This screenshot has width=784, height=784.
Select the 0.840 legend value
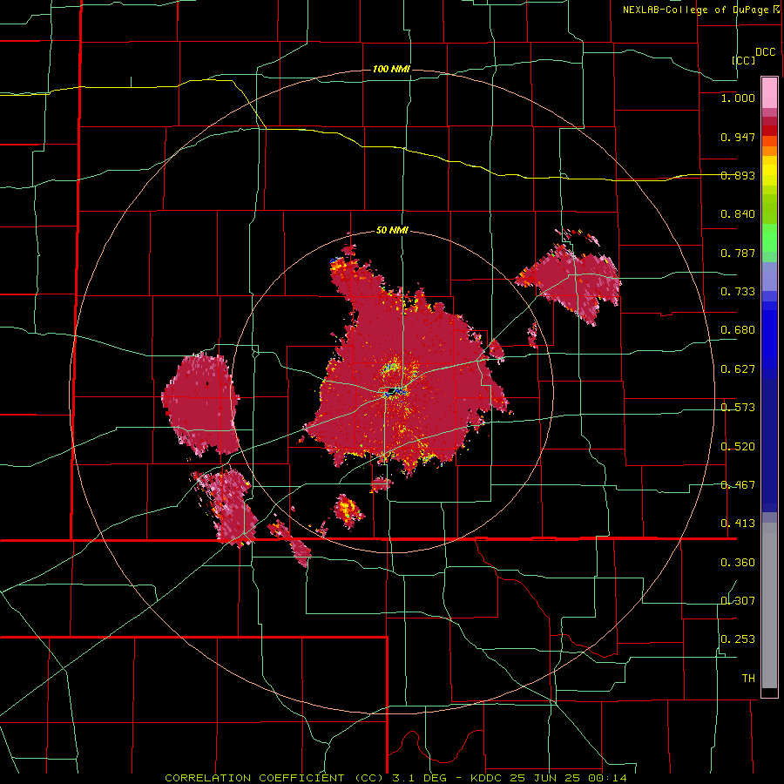pyautogui.click(x=738, y=214)
